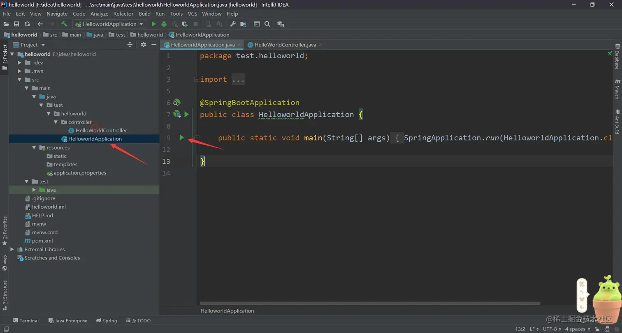Select Scratches and Consoles node
The width and height of the screenshot is (622, 333).
coord(52,258)
